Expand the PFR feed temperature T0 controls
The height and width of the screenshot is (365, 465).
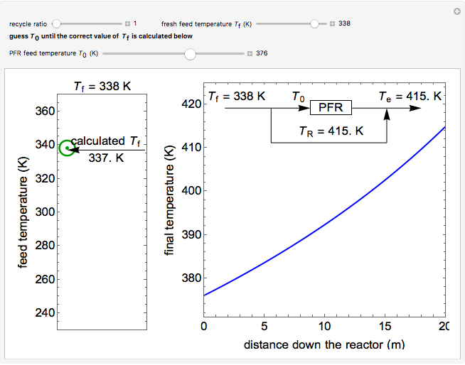tap(250, 53)
